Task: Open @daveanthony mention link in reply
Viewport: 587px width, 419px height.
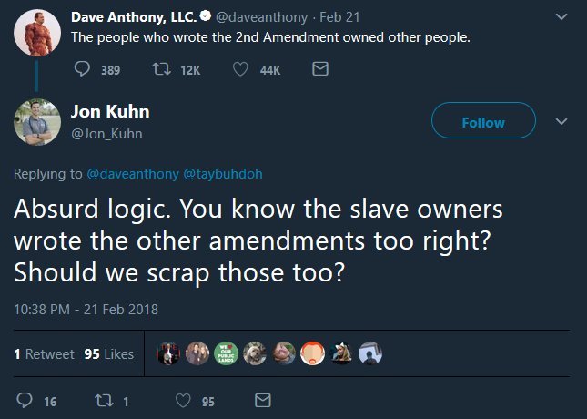Action: pos(134,173)
